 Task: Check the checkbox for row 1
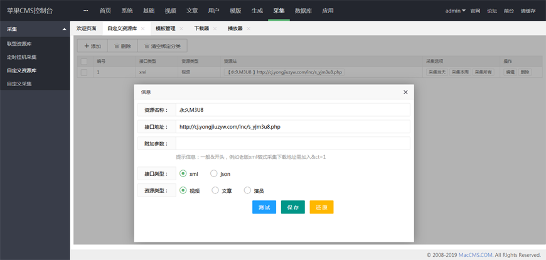tap(84, 72)
